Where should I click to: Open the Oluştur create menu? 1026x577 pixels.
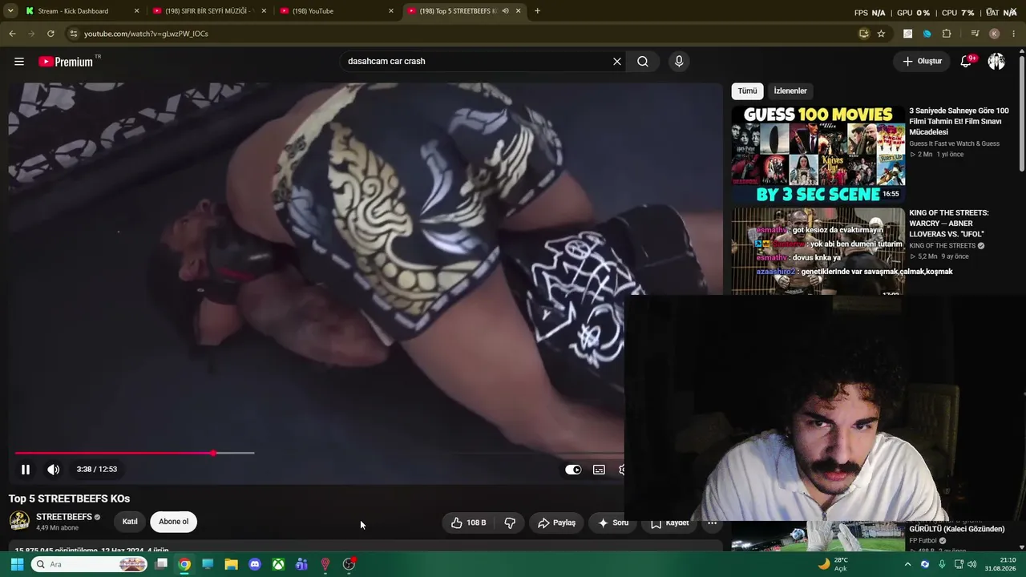tap(922, 62)
